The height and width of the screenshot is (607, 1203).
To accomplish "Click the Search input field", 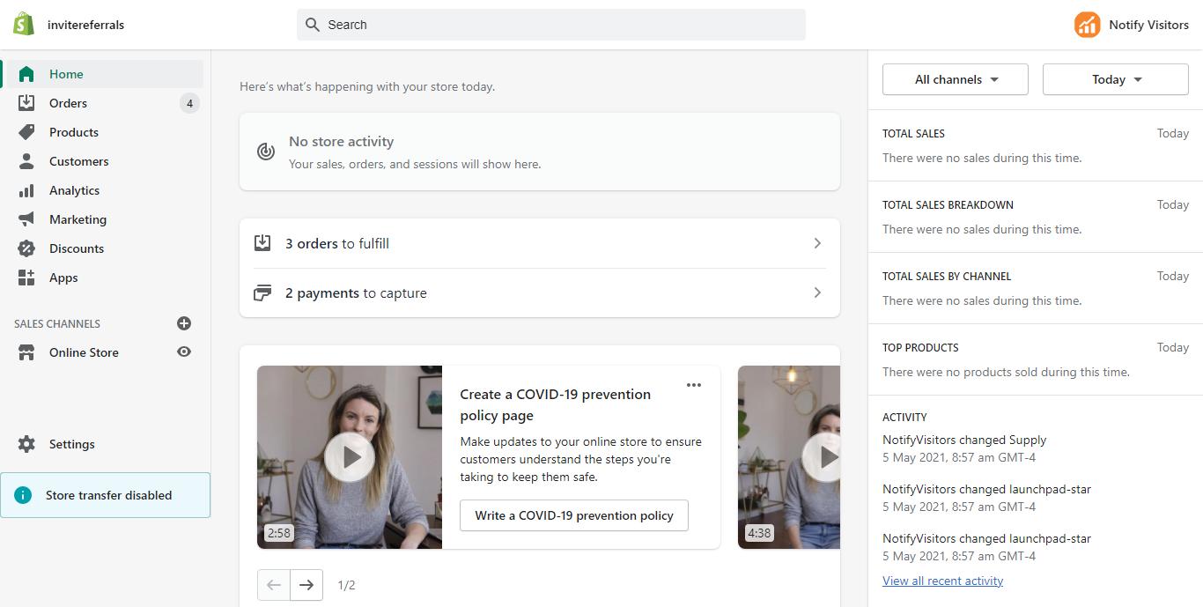I will point(551,25).
